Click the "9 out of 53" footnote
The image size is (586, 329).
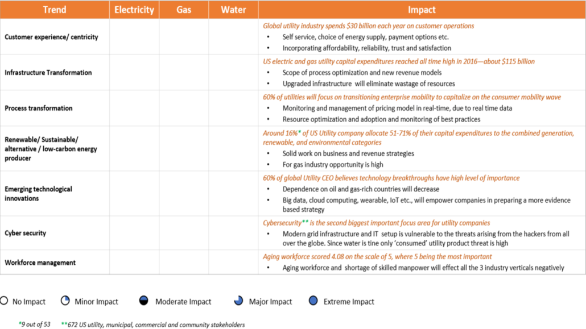pos(36,324)
